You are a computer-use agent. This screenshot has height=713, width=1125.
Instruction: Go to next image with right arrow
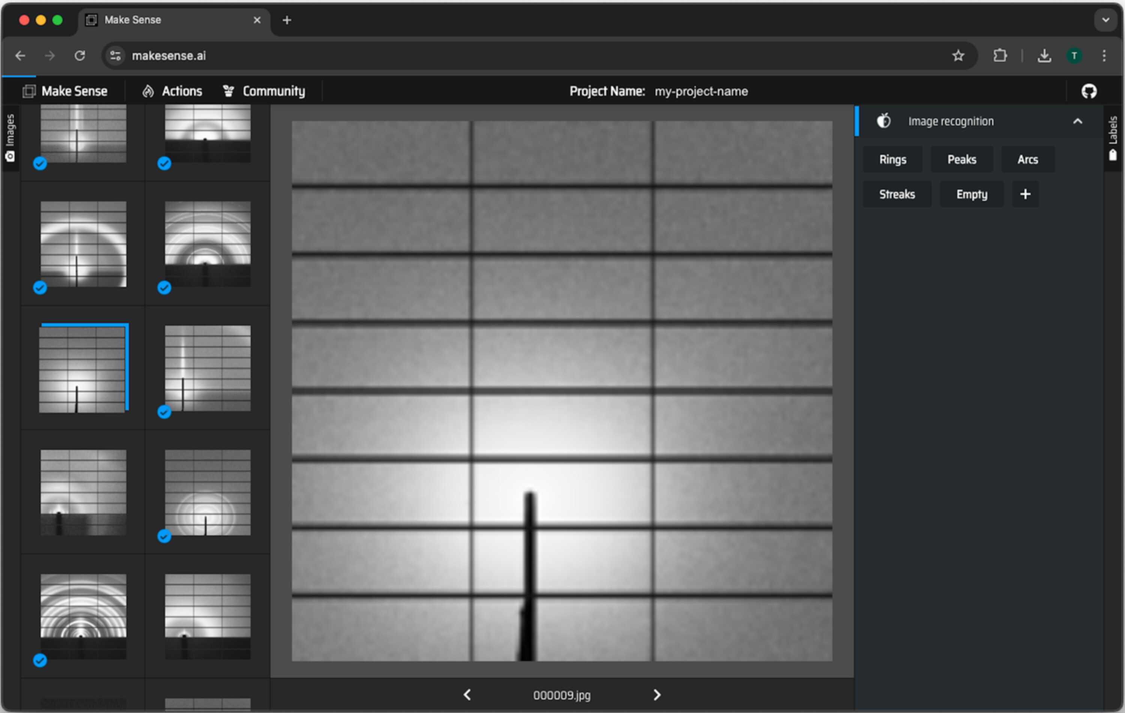pyautogui.click(x=657, y=695)
